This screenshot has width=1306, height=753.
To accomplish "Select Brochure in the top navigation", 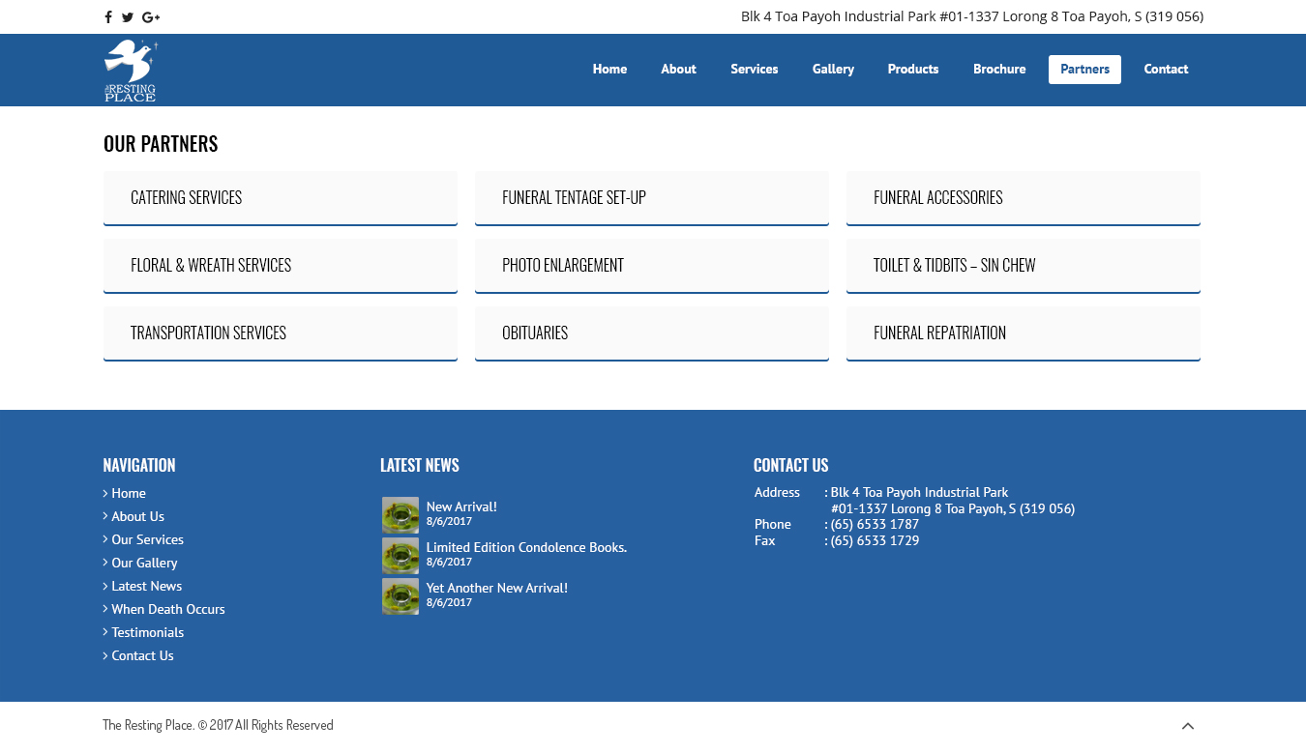I will (x=999, y=70).
